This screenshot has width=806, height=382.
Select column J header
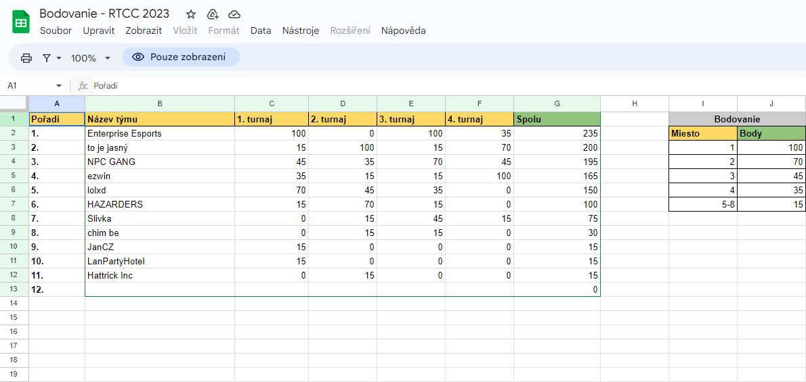coord(771,103)
